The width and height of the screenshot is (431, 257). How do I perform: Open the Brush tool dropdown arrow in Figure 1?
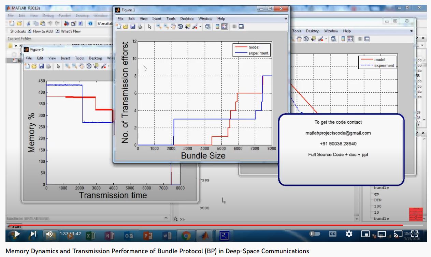click(x=200, y=27)
